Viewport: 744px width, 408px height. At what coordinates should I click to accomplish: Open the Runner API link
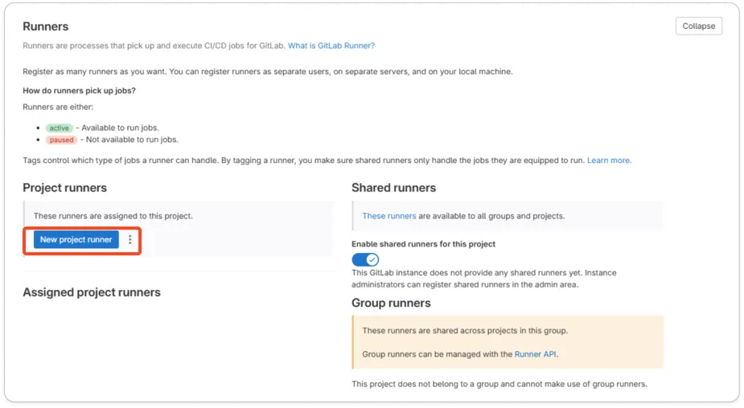pyautogui.click(x=535, y=353)
